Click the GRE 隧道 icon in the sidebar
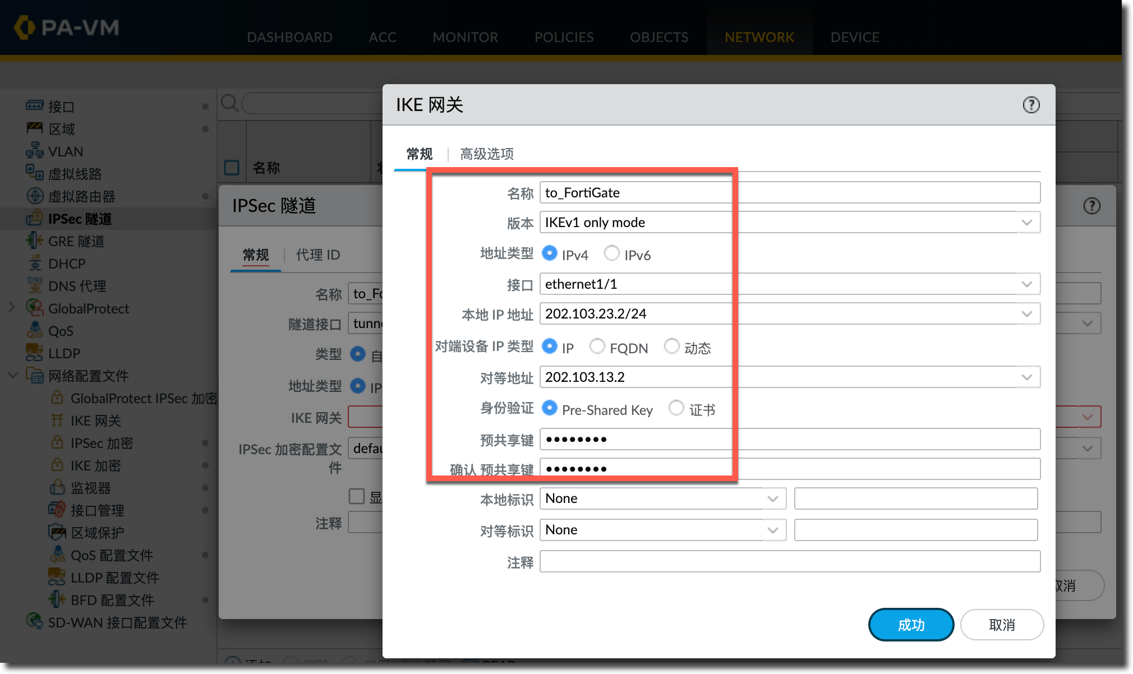1133x674 pixels. tap(34, 241)
